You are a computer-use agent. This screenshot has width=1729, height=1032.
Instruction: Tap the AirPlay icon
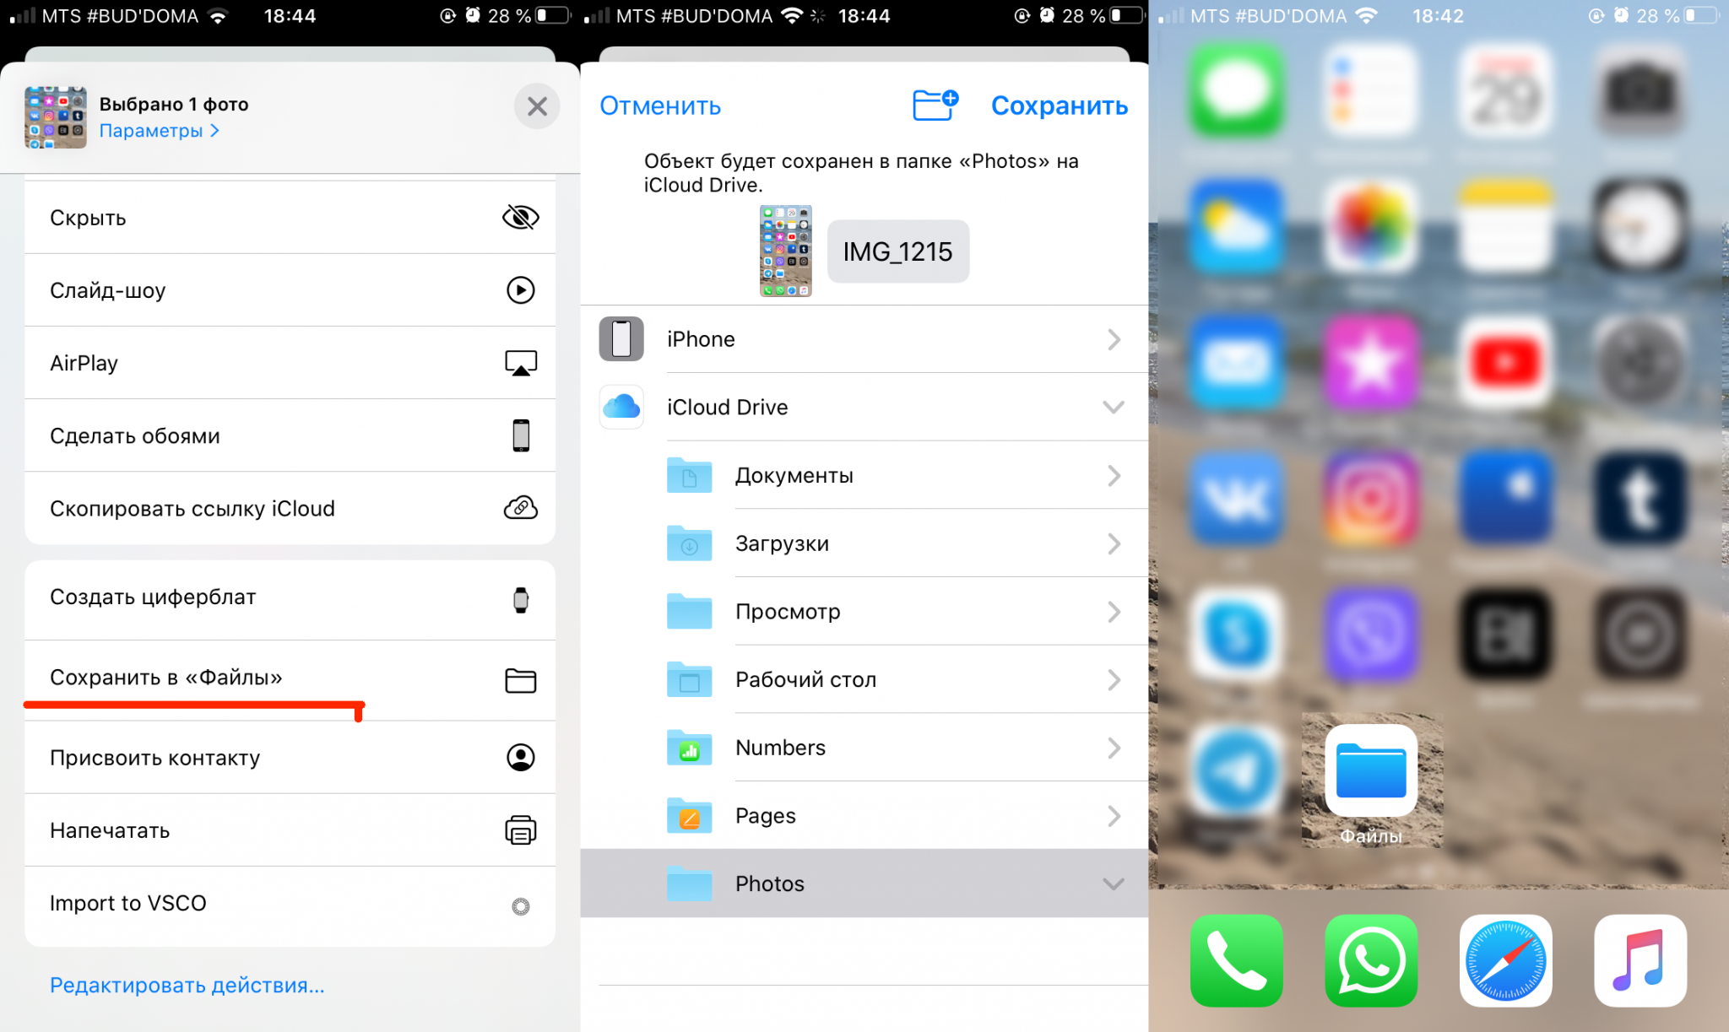520,363
